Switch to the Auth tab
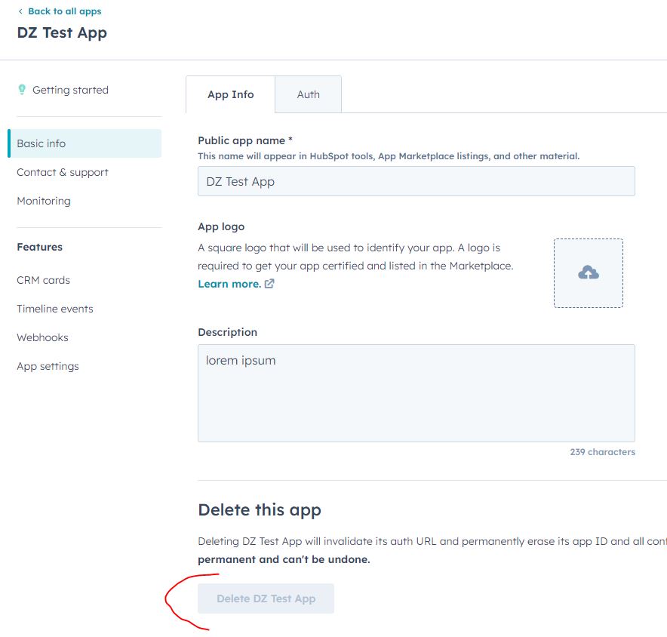Viewport: 667px width, 637px height. click(308, 94)
